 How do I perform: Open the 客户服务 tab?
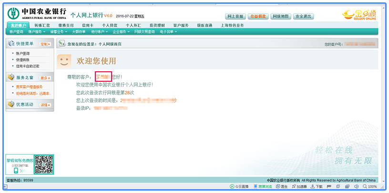point(181,25)
